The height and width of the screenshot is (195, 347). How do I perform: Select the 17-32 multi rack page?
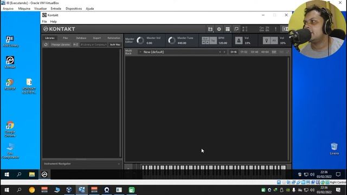pyautogui.click(x=244, y=52)
